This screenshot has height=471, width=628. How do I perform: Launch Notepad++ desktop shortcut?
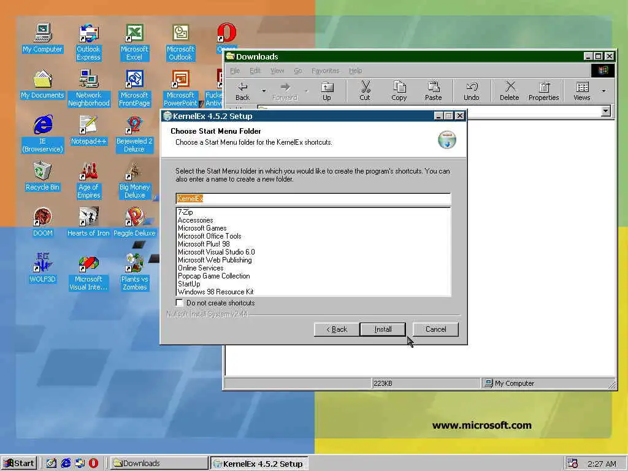(88, 131)
